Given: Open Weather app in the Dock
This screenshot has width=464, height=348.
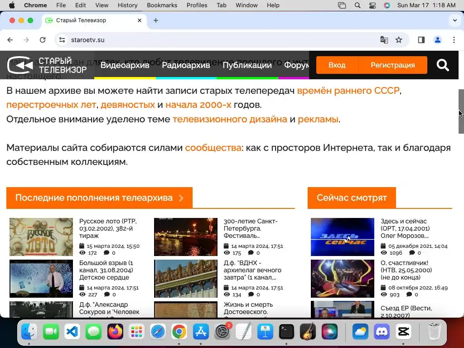Looking at the screenshot, I should tap(360, 331).
